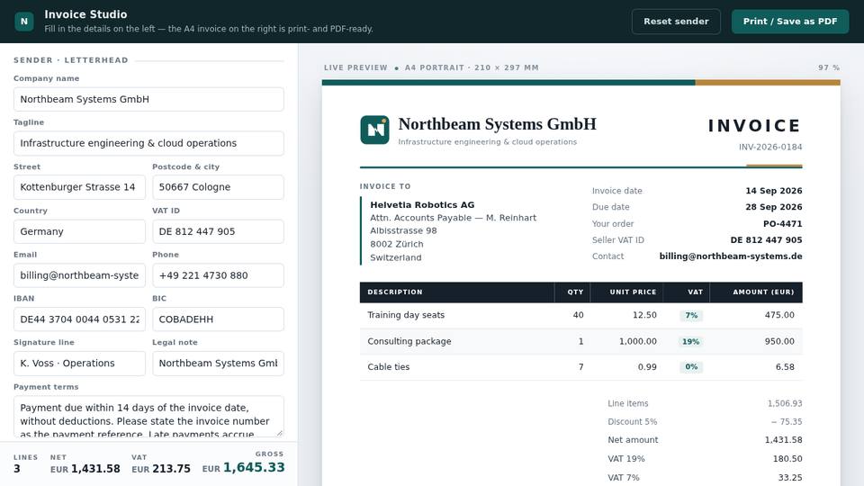The width and height of the screenshot is (864, 486).
Task: Click into the Tagline input field
Action: (x=148, y=143)
